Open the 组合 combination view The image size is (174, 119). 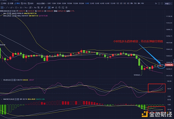click(31, 3)
